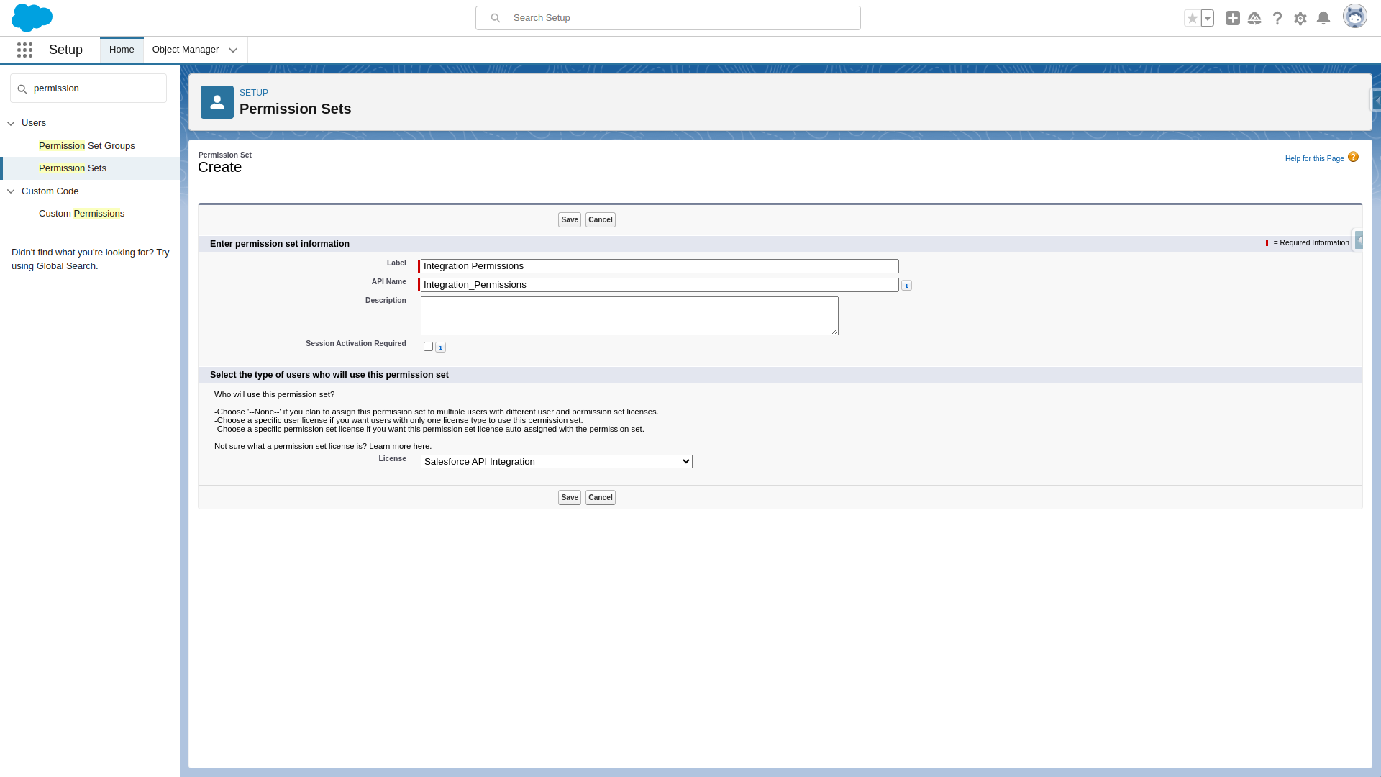Collapse the Custom Code section
This screenshot has width=1381, height=777.
click(11, 191)
